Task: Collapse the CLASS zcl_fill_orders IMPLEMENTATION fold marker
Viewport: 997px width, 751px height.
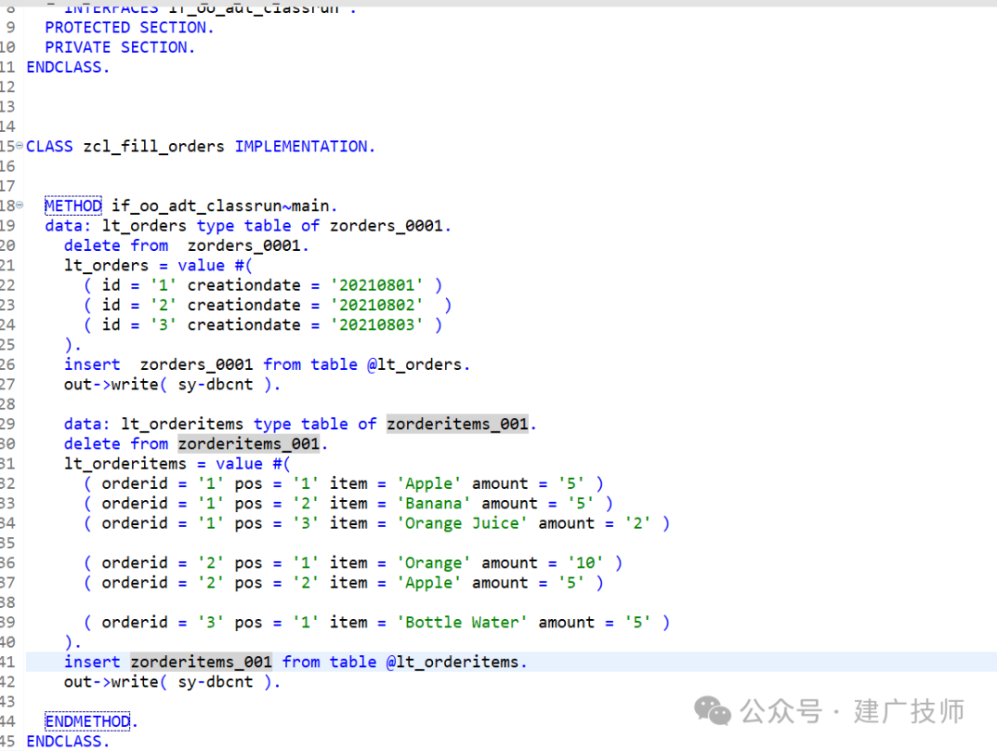Action: 19,146
